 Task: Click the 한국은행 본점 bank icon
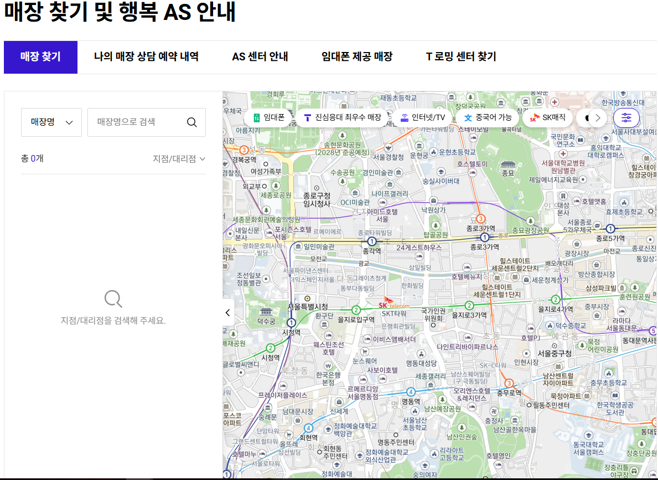328,365
